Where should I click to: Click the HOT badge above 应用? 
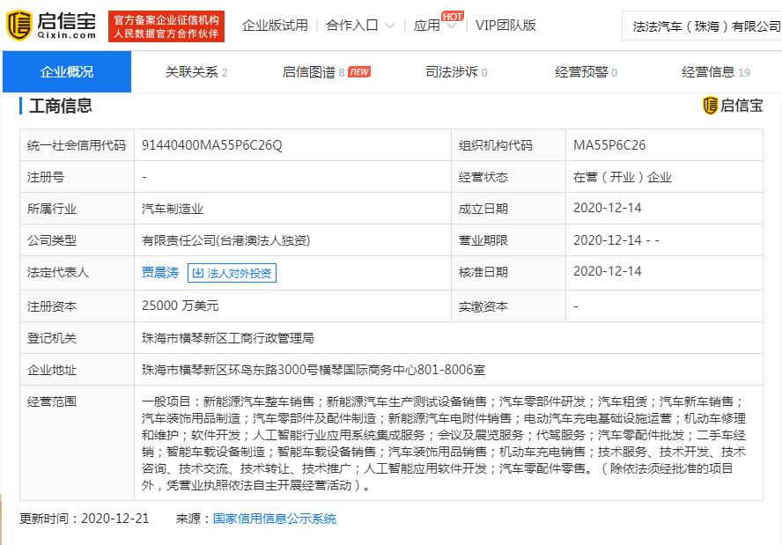453,16
